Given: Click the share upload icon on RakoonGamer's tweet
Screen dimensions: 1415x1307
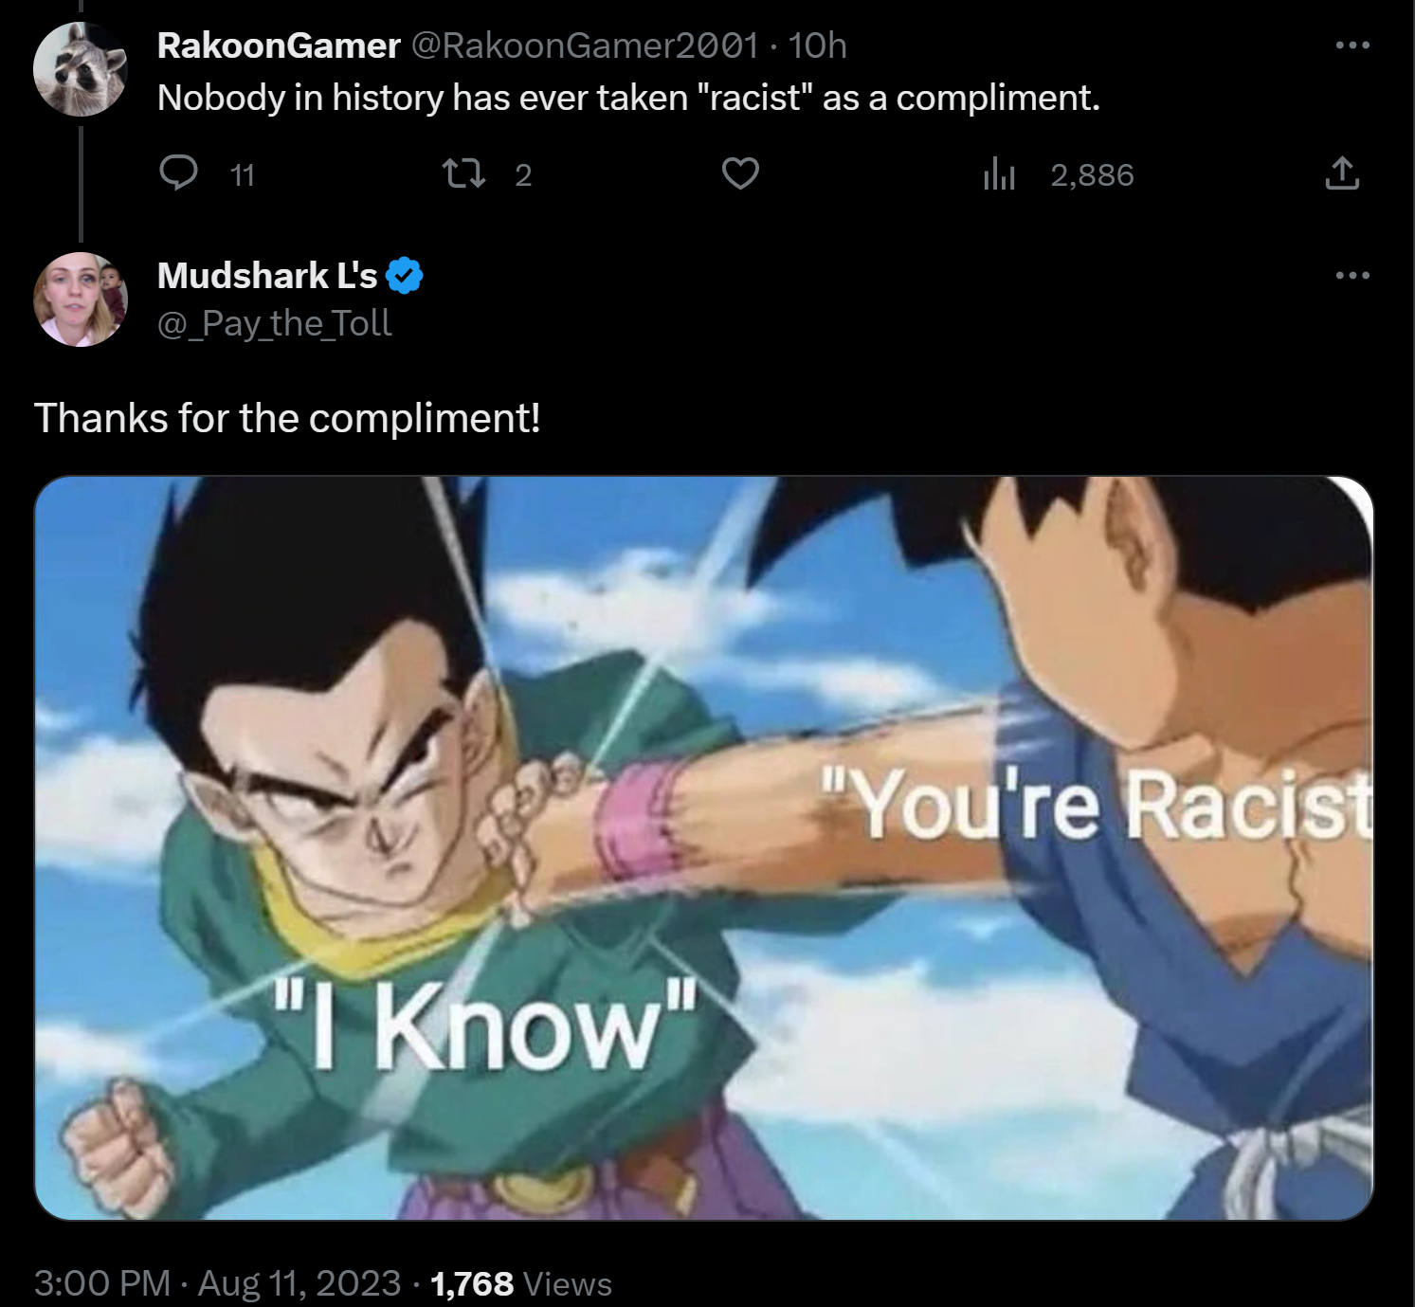Looking at the screenshot, I should tap(1342, 173).
